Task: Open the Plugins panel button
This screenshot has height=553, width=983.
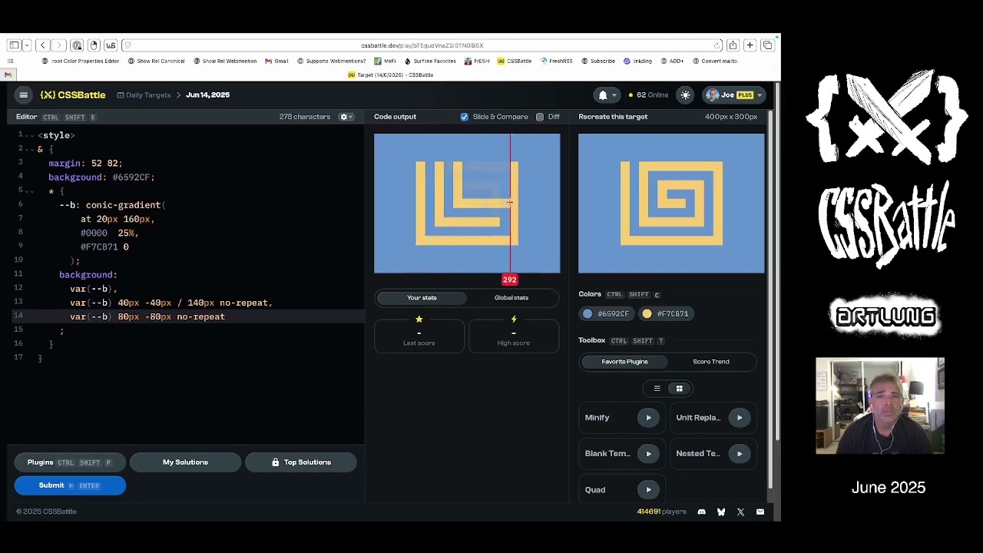Action: [x=70, y=462]
